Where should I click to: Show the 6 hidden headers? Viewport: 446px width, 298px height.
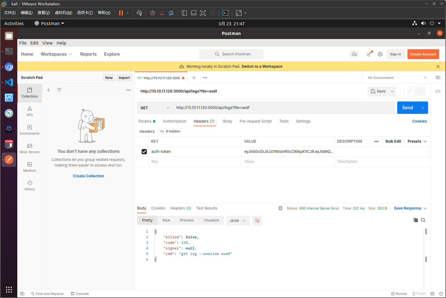coord(170,131)
